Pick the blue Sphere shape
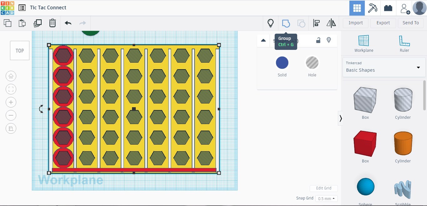The image size is (427, 206). (x=365, y=187)
